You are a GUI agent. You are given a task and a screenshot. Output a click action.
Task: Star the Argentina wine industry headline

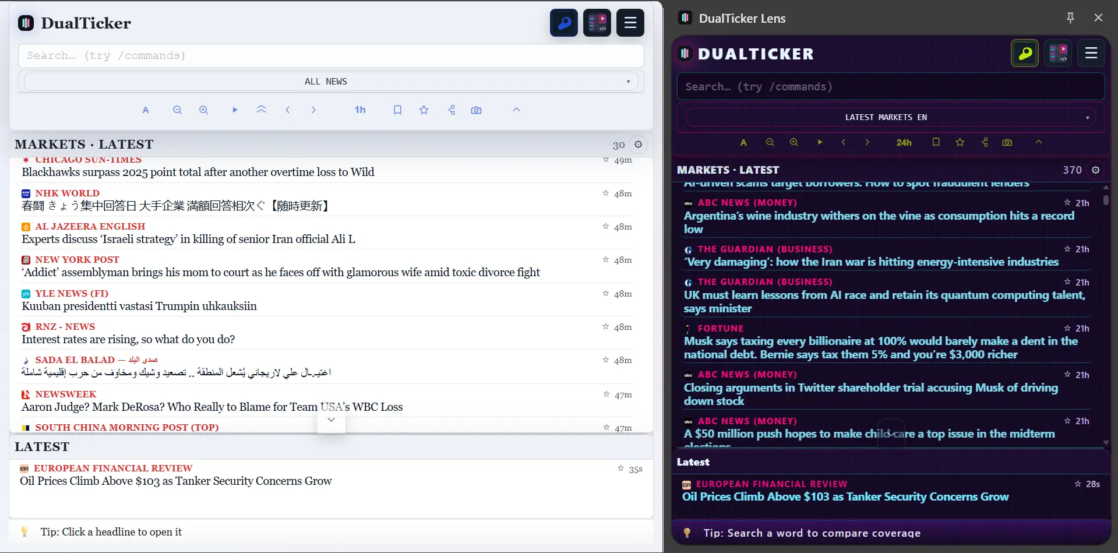1067,203
